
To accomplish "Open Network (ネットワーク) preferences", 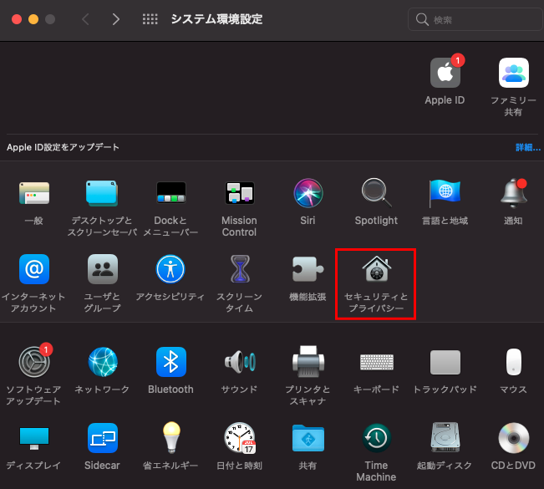I will tap(103, 362).
